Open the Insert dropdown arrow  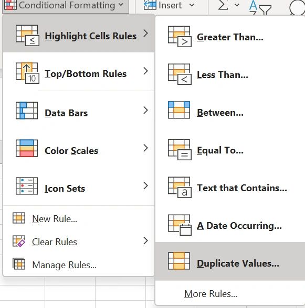point(192,5)
